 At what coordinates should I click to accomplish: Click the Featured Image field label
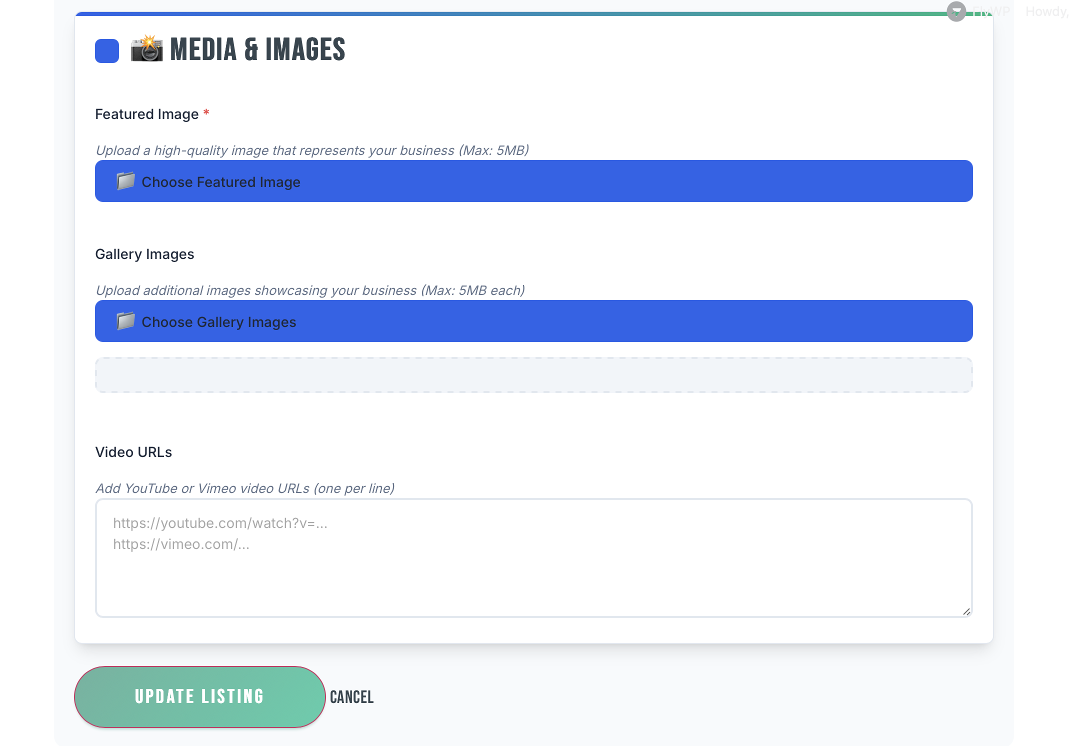147,114
